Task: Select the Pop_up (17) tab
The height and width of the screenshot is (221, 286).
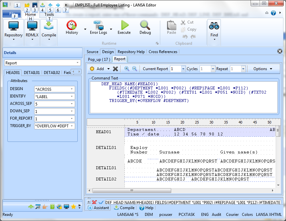Action: (99, 59)
